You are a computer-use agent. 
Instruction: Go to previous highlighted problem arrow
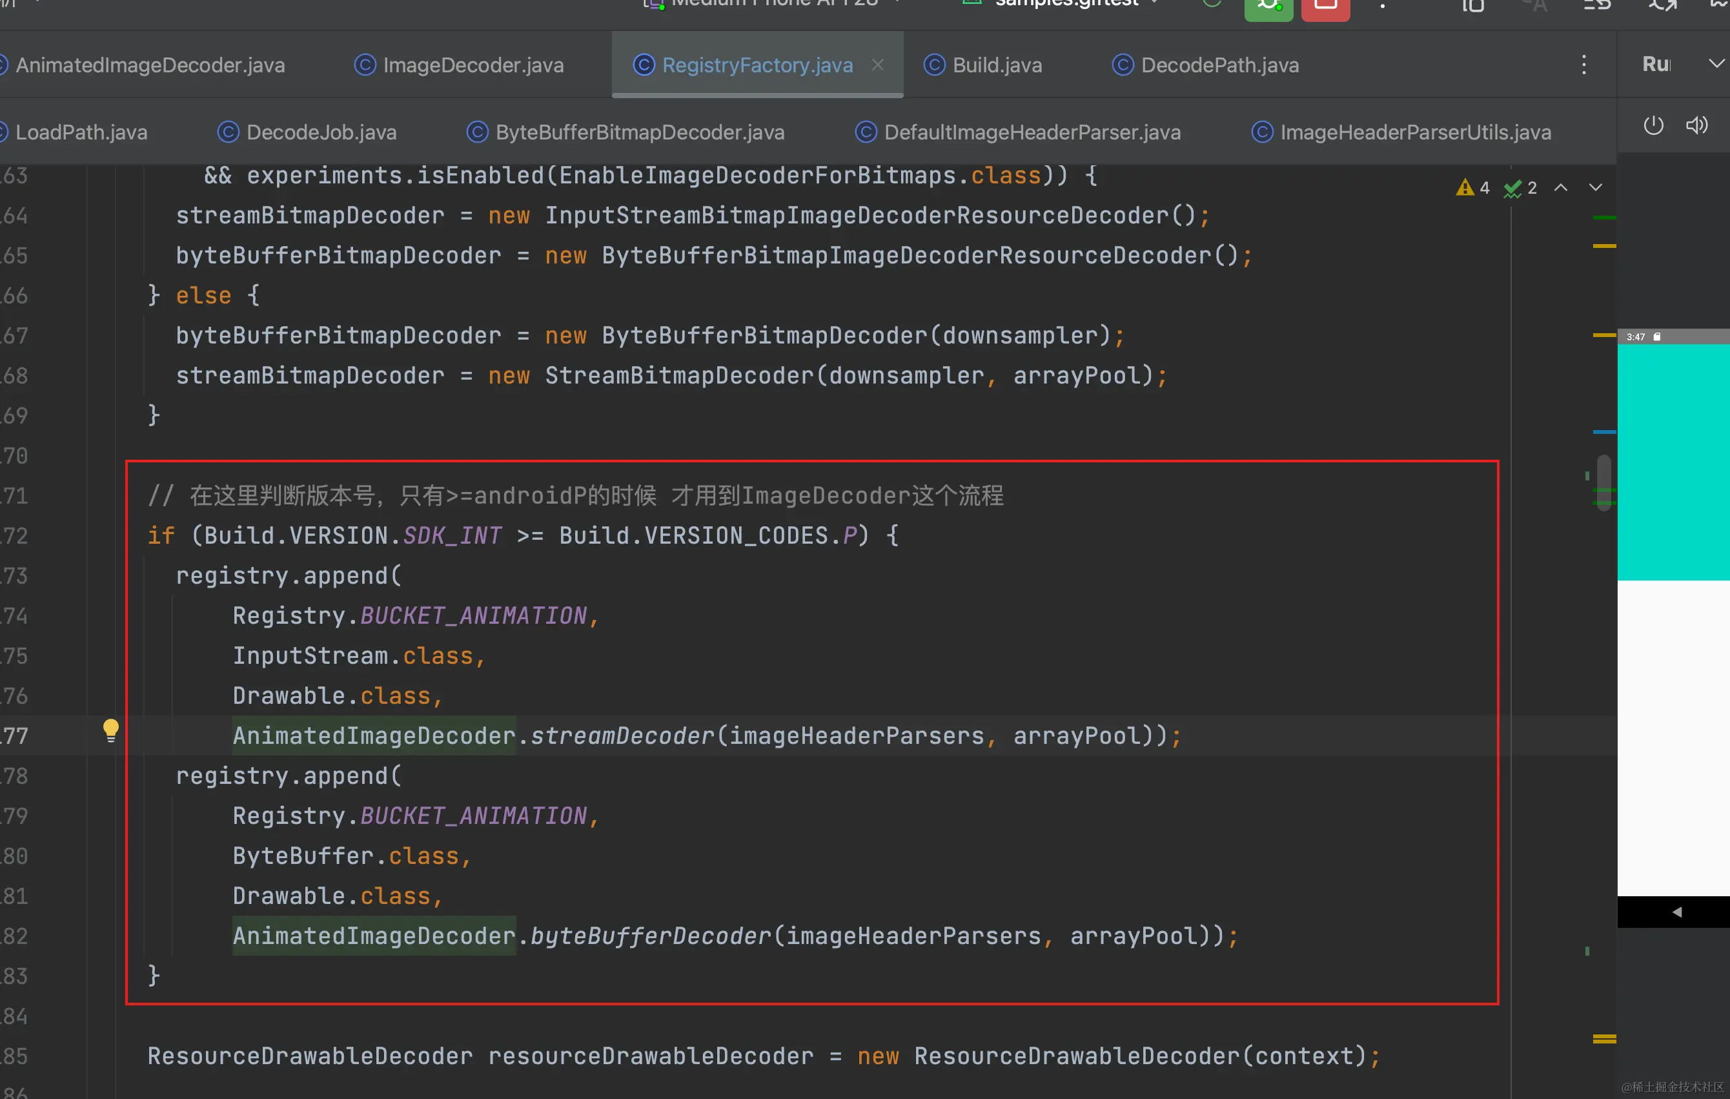(1560, 188)
